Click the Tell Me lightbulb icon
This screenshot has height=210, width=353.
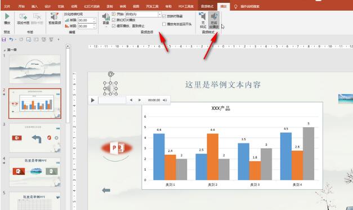click(x=236, y=7)
